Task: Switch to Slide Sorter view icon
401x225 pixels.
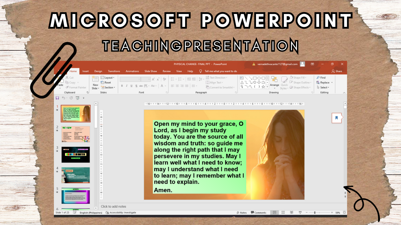Action: pyautogui.click(x=283, y=212)
